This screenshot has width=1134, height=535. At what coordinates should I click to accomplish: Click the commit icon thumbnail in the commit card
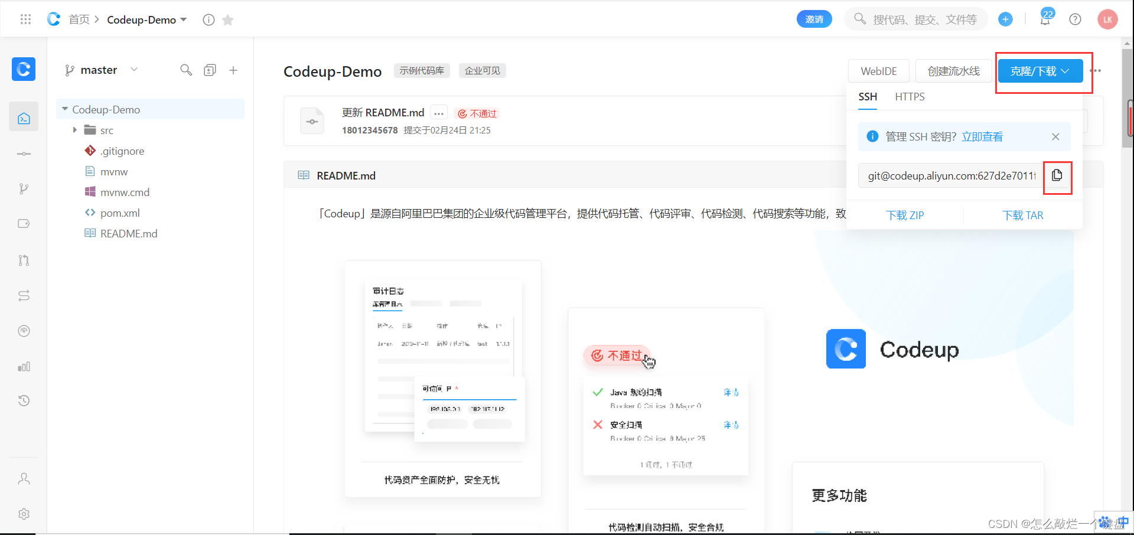312,121
